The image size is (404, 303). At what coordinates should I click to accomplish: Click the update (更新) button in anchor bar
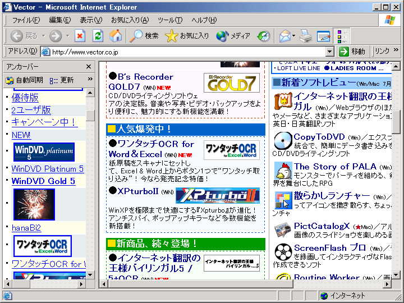click(62, 80)
